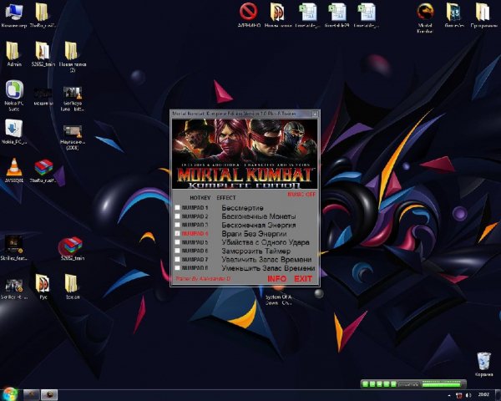The height and width of the screenshot is (401, 501).
Task: Select the 7ba8a_rusif folder beside Компьютер
Action: [x=42, y=16]
